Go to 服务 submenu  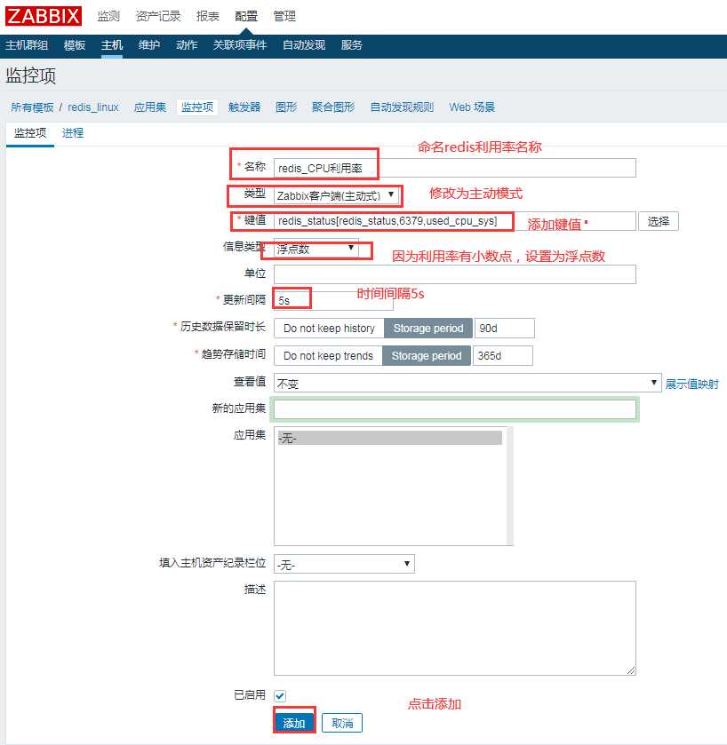point(351,45)
